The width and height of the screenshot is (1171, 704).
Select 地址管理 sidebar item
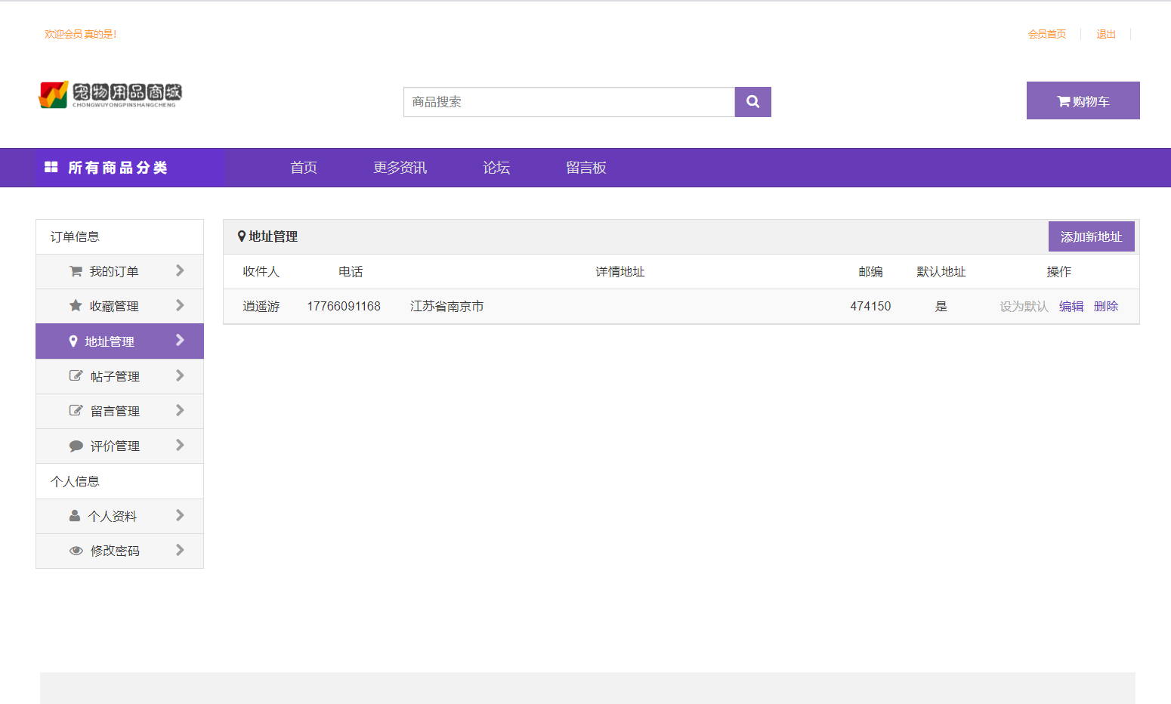(x=119, y=341)
